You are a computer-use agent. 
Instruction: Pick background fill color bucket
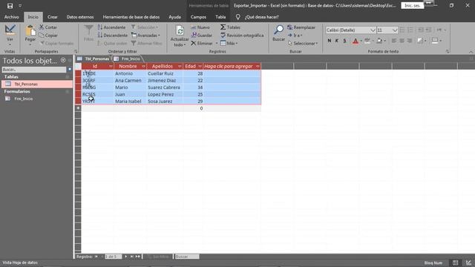379,41
